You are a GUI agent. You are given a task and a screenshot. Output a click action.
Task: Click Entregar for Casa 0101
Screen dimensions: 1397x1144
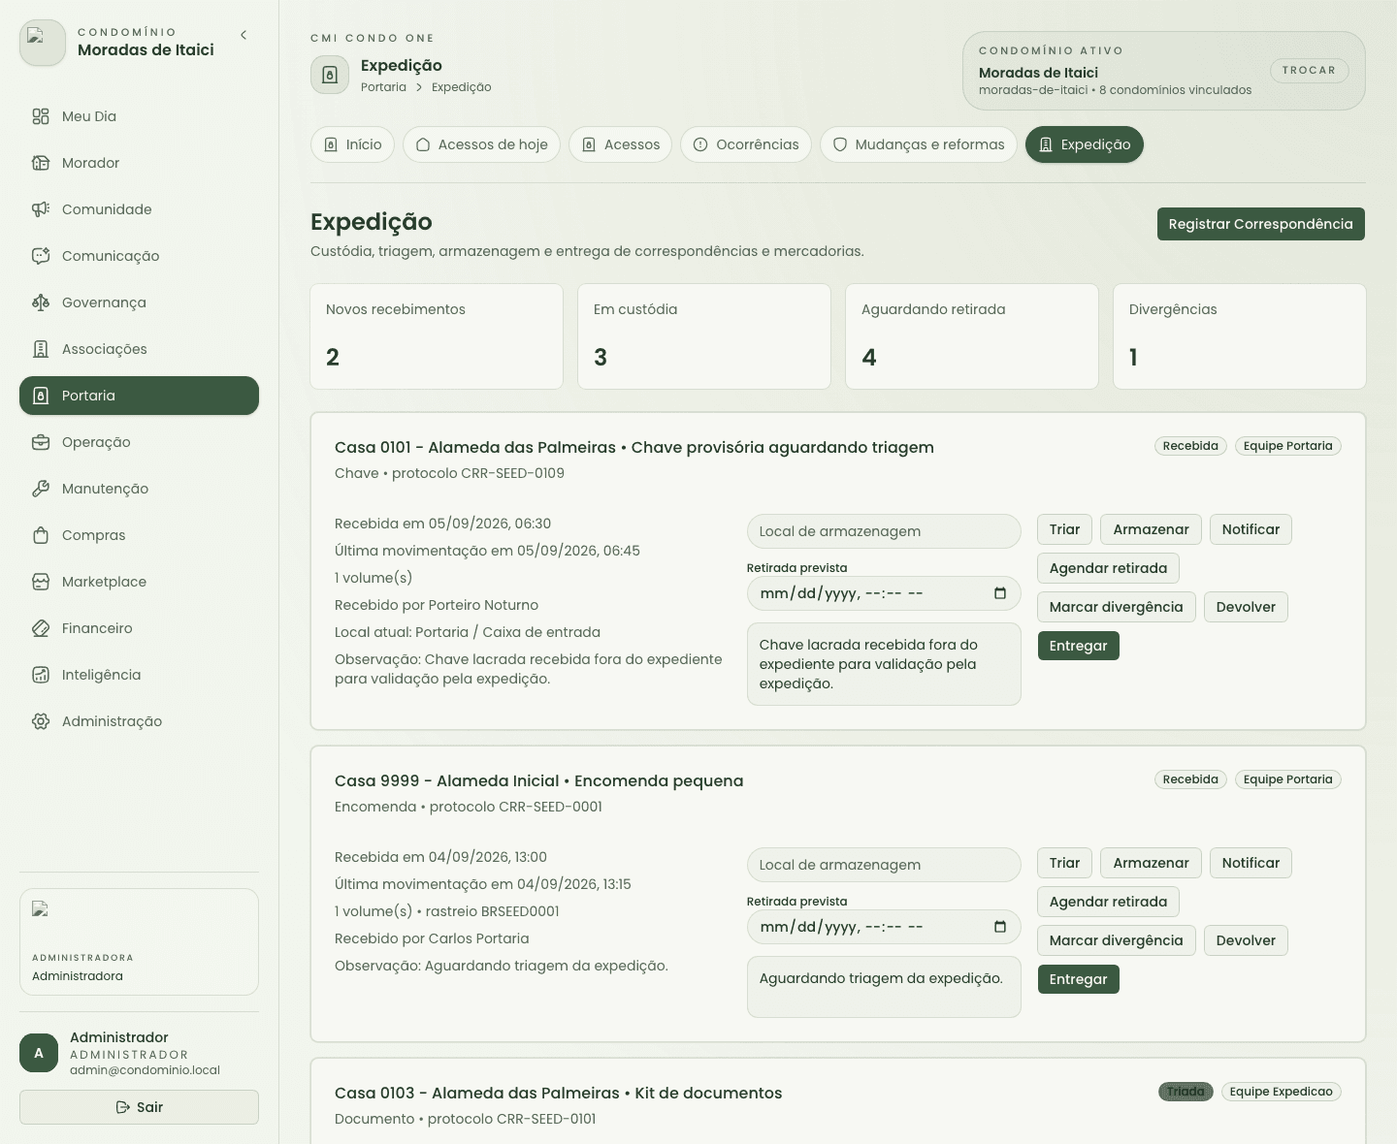pyautogui.click(x=1079, y=646)
